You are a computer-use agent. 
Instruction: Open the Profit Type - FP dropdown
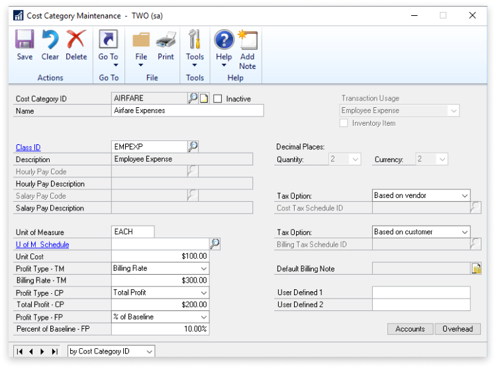[204, 317]
